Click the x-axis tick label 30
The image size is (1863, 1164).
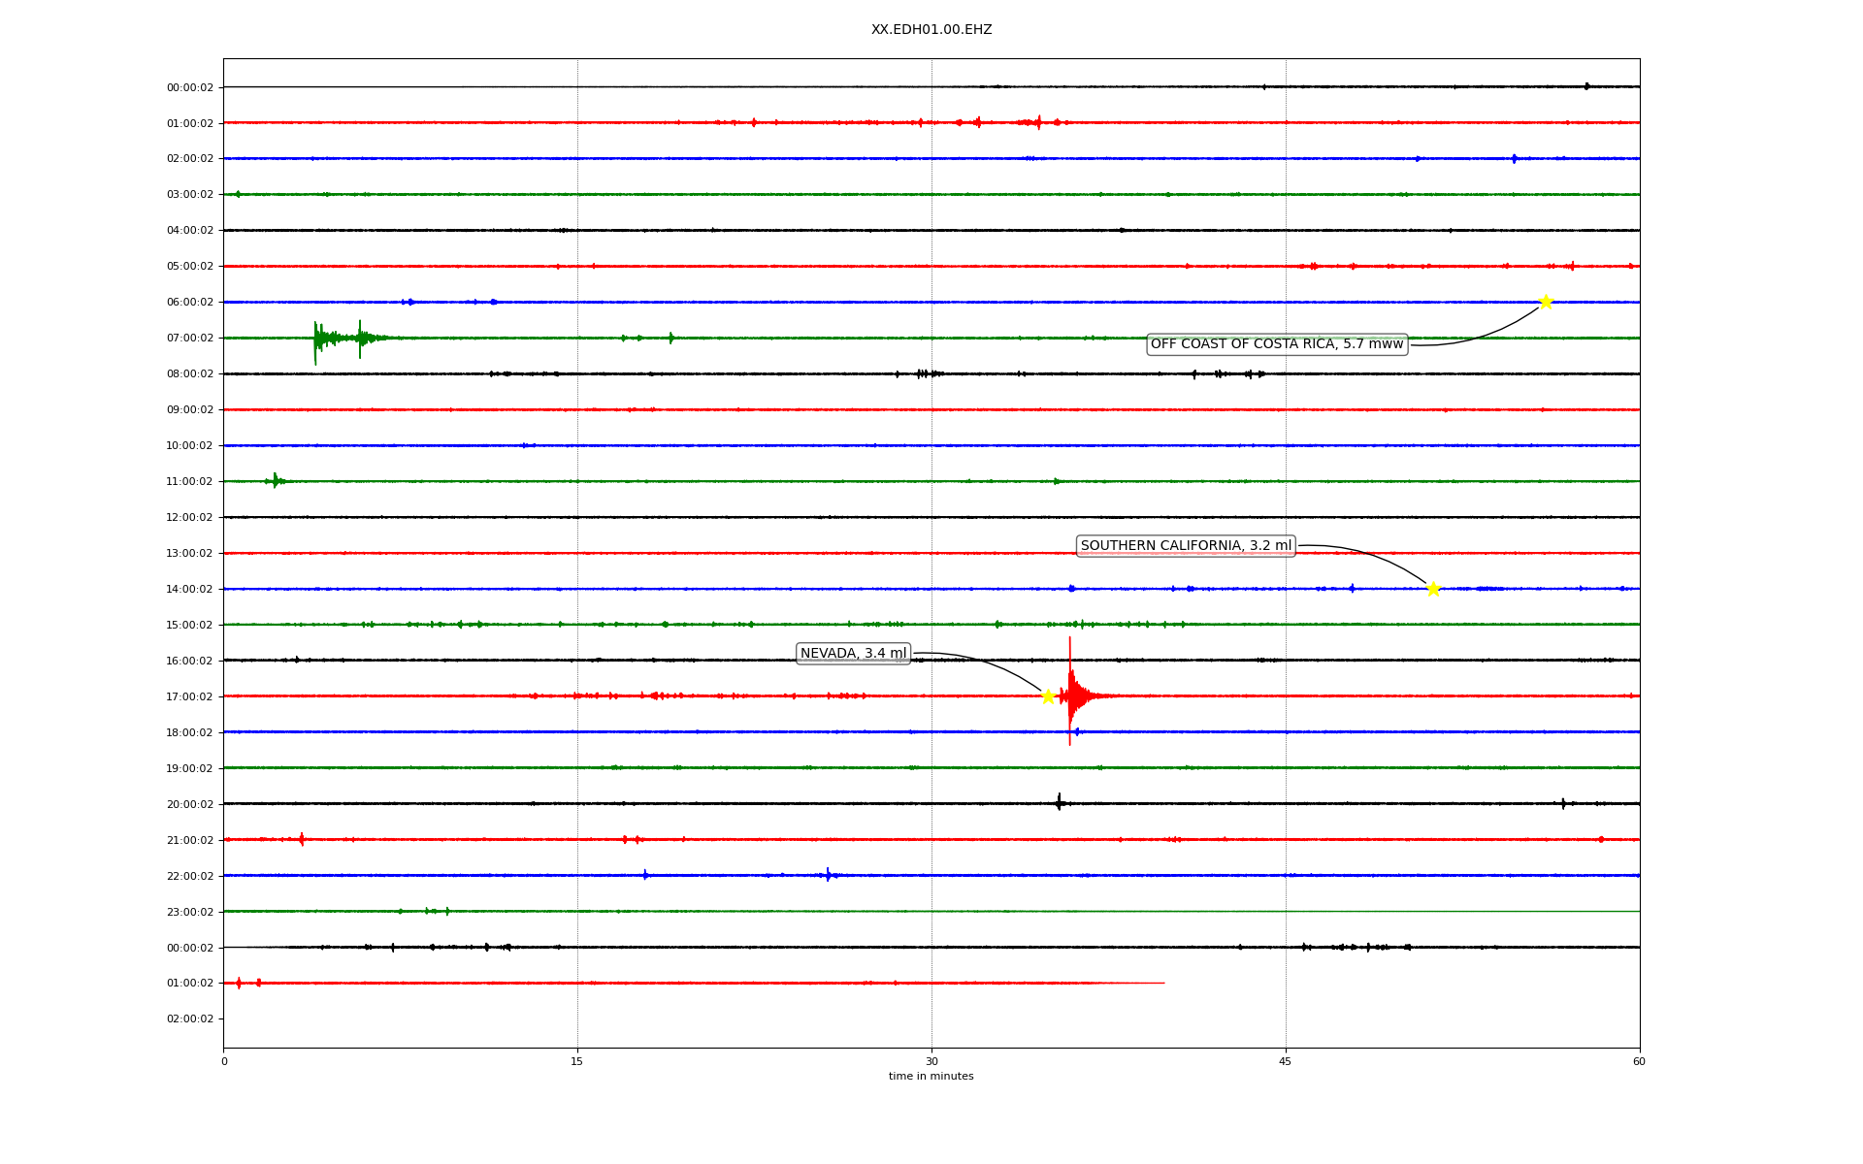[x=931, y=1061]
